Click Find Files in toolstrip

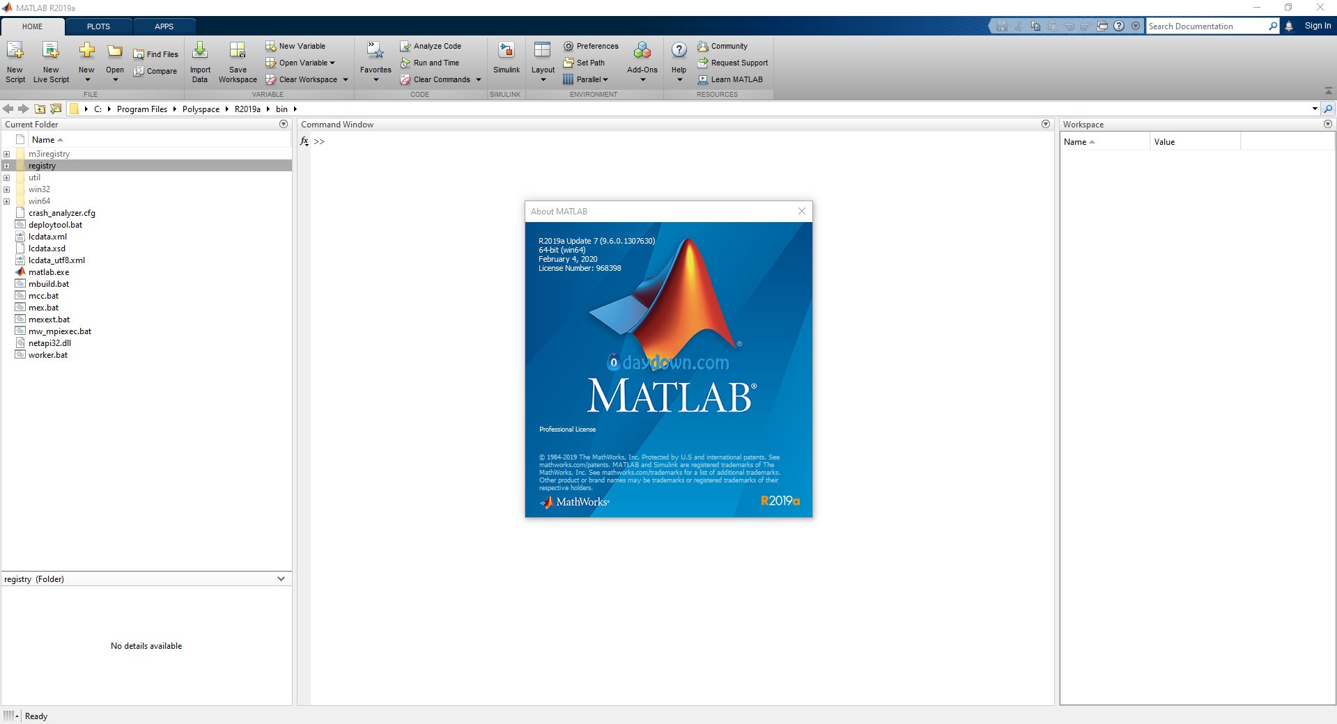point(156,54)
